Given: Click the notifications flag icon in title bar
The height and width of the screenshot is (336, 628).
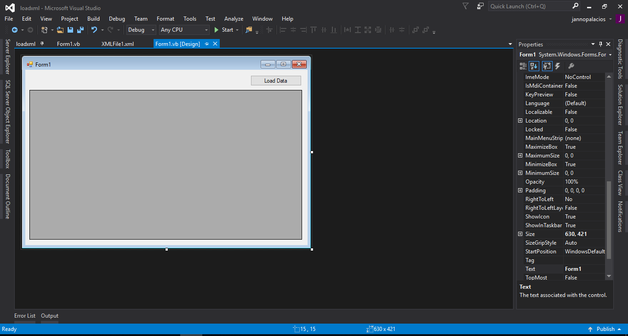Looking at the screenshot, I should click(466, 6).
